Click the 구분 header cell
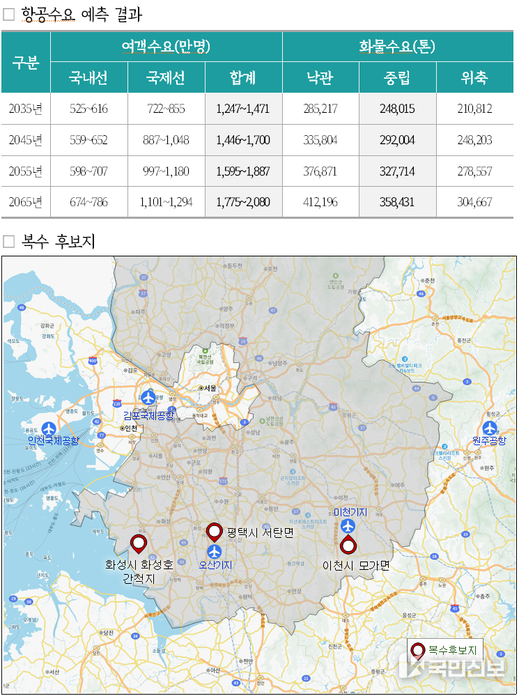Image resolution: width=519 pixels, height=696 pixels. click(x=26, y=62)
